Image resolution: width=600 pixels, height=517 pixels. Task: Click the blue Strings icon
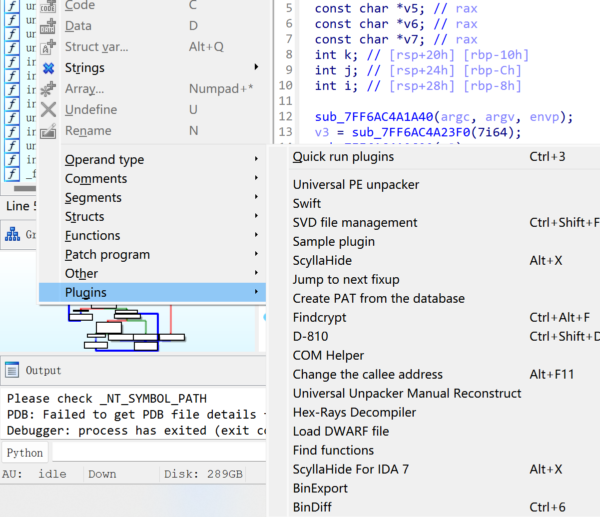coord(48,68)
